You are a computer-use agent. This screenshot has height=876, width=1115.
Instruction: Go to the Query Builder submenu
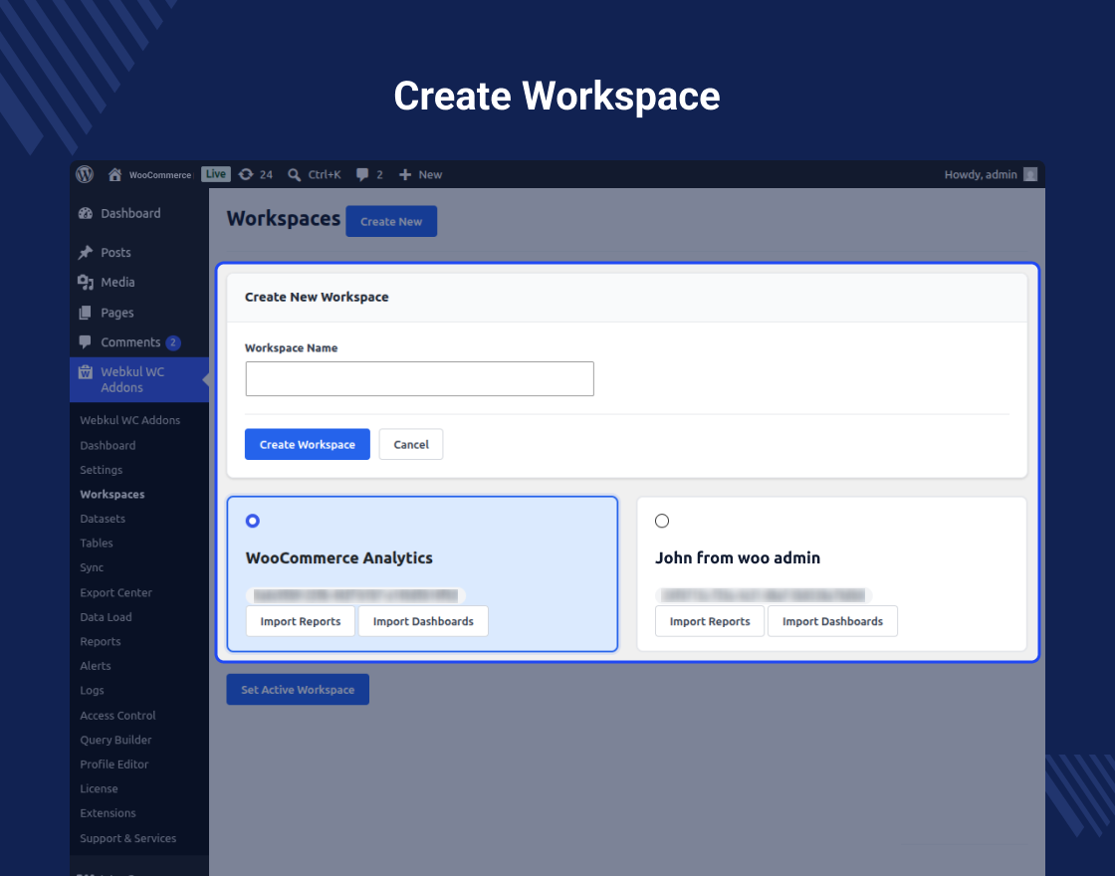[x=115, y=740]
